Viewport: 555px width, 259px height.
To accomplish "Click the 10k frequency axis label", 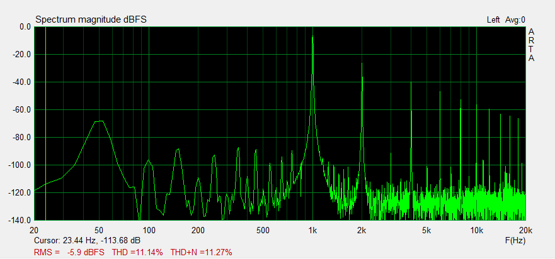I will [x=476, y=231].
